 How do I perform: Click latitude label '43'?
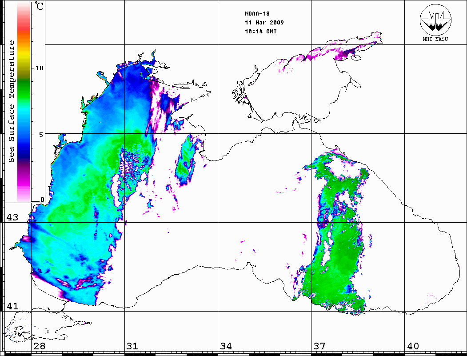tap(12, 217)
